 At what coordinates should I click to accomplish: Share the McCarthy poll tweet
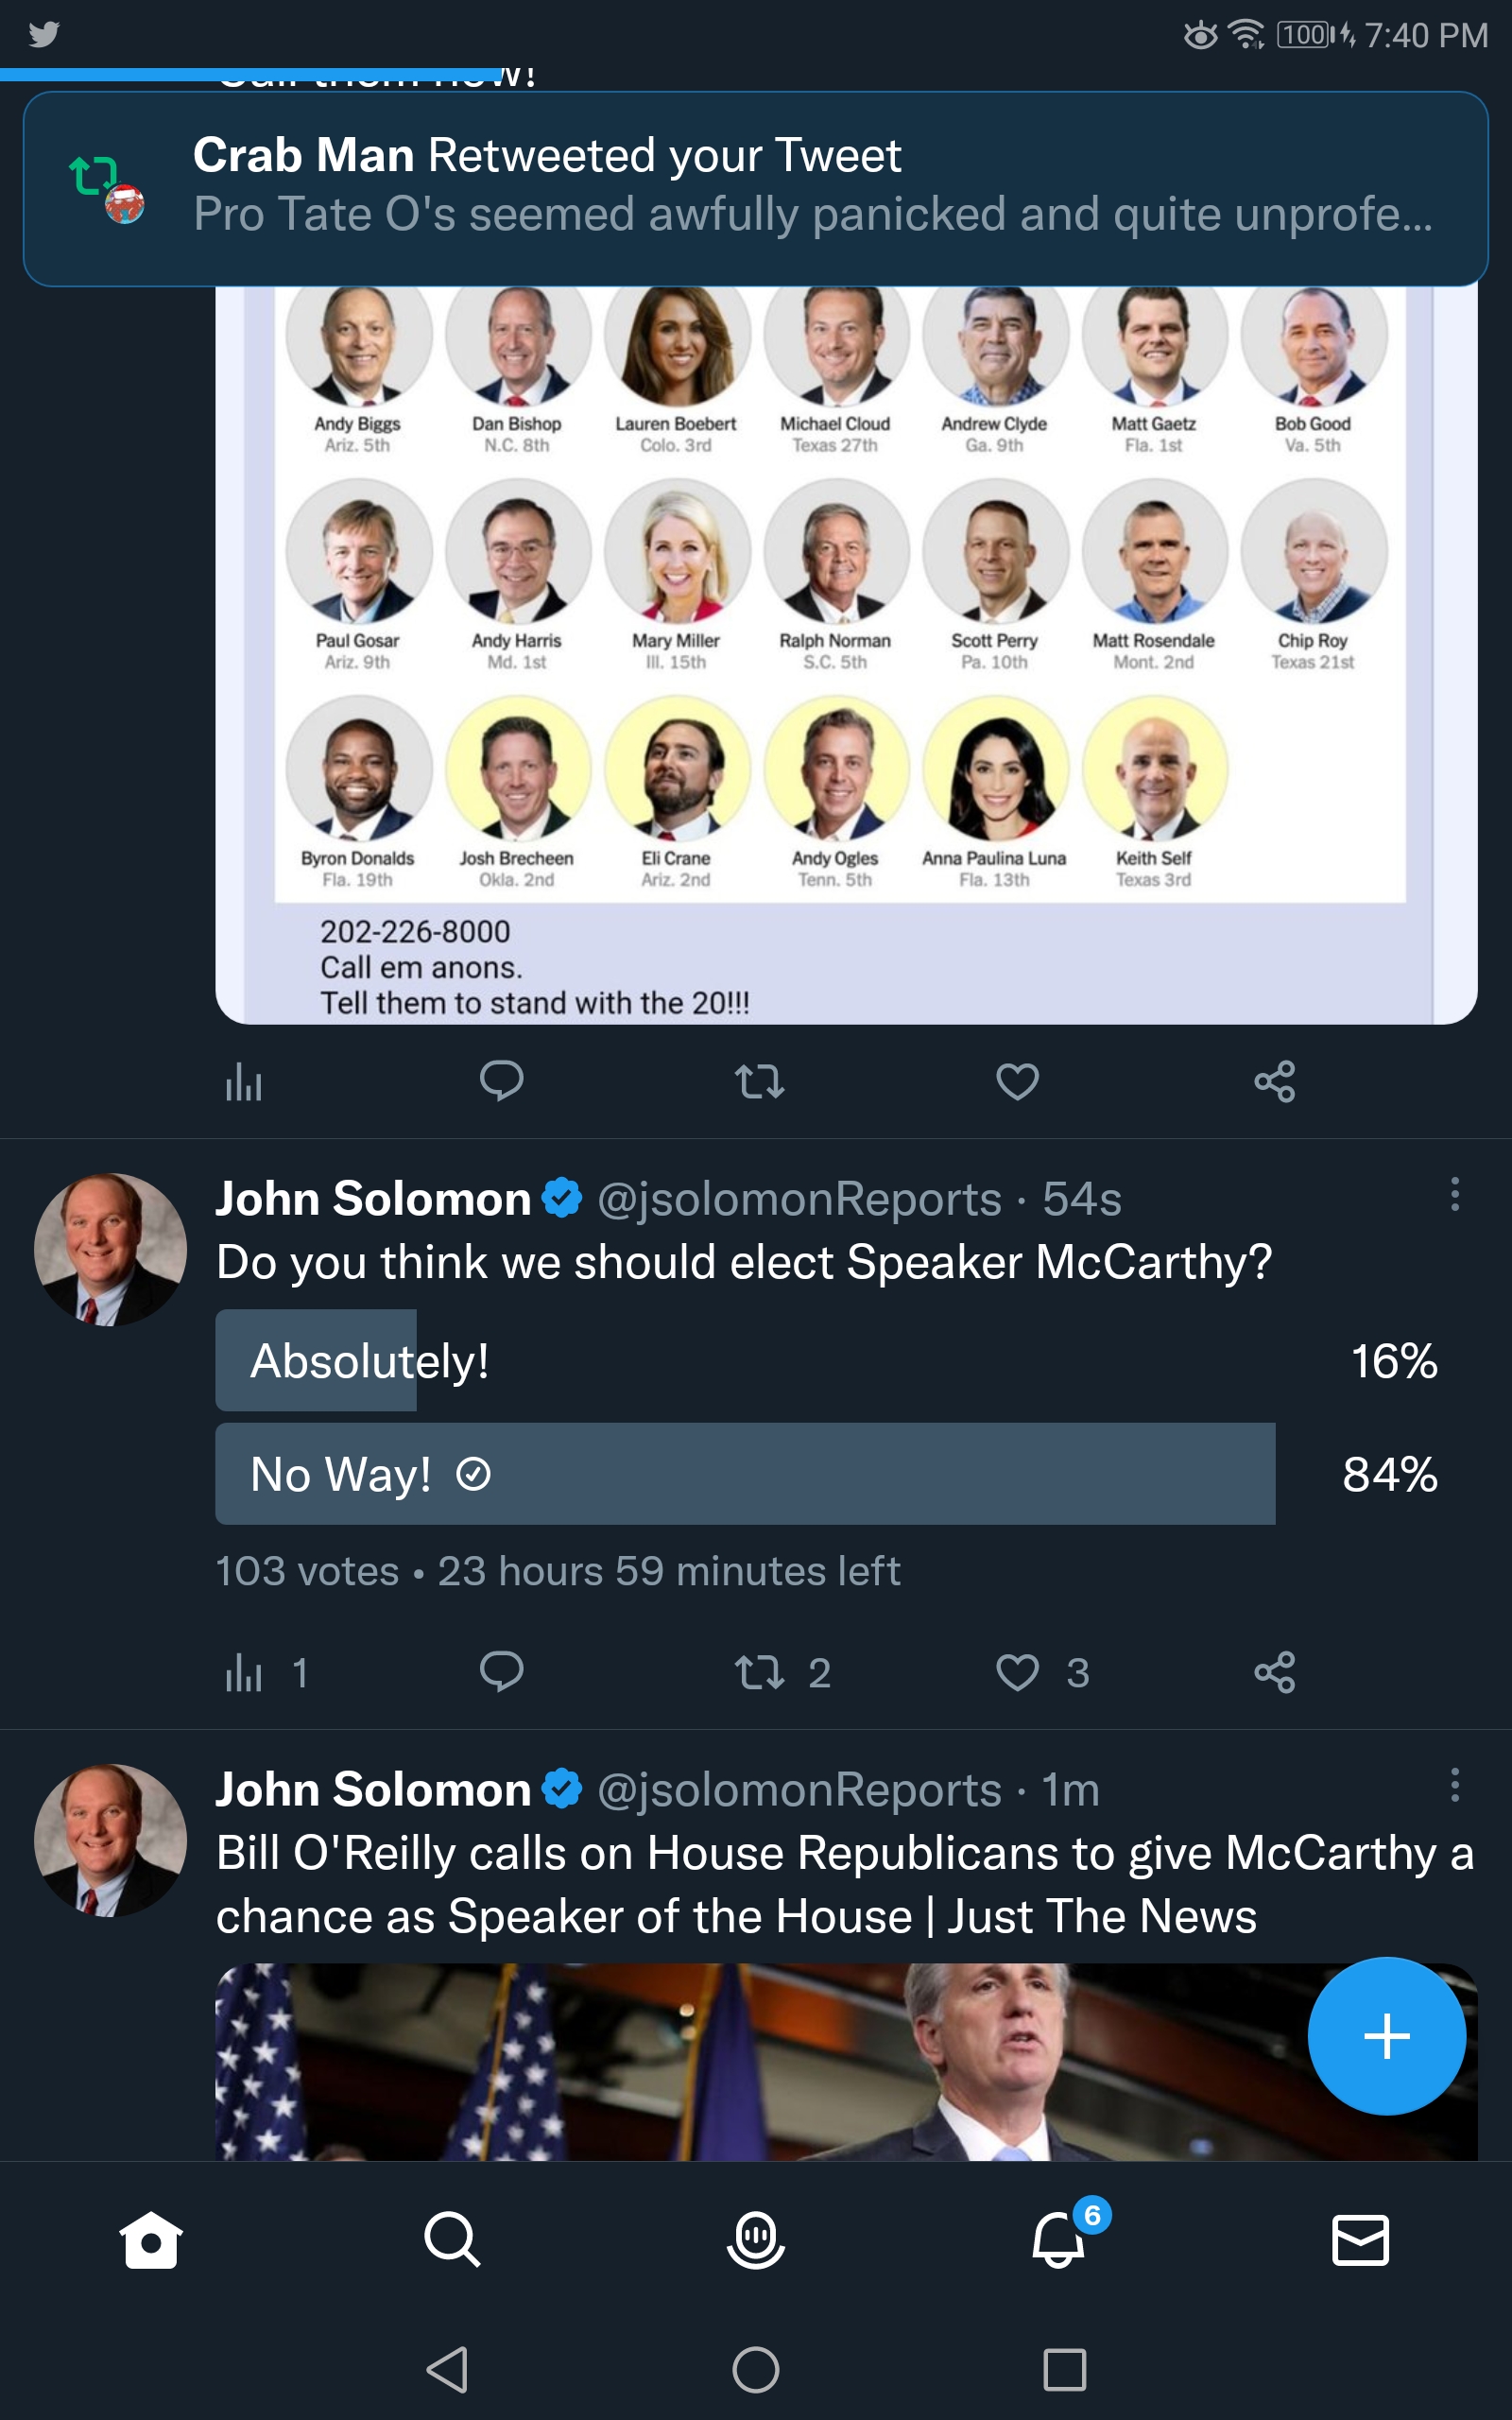click(x=1274, y=1672)
